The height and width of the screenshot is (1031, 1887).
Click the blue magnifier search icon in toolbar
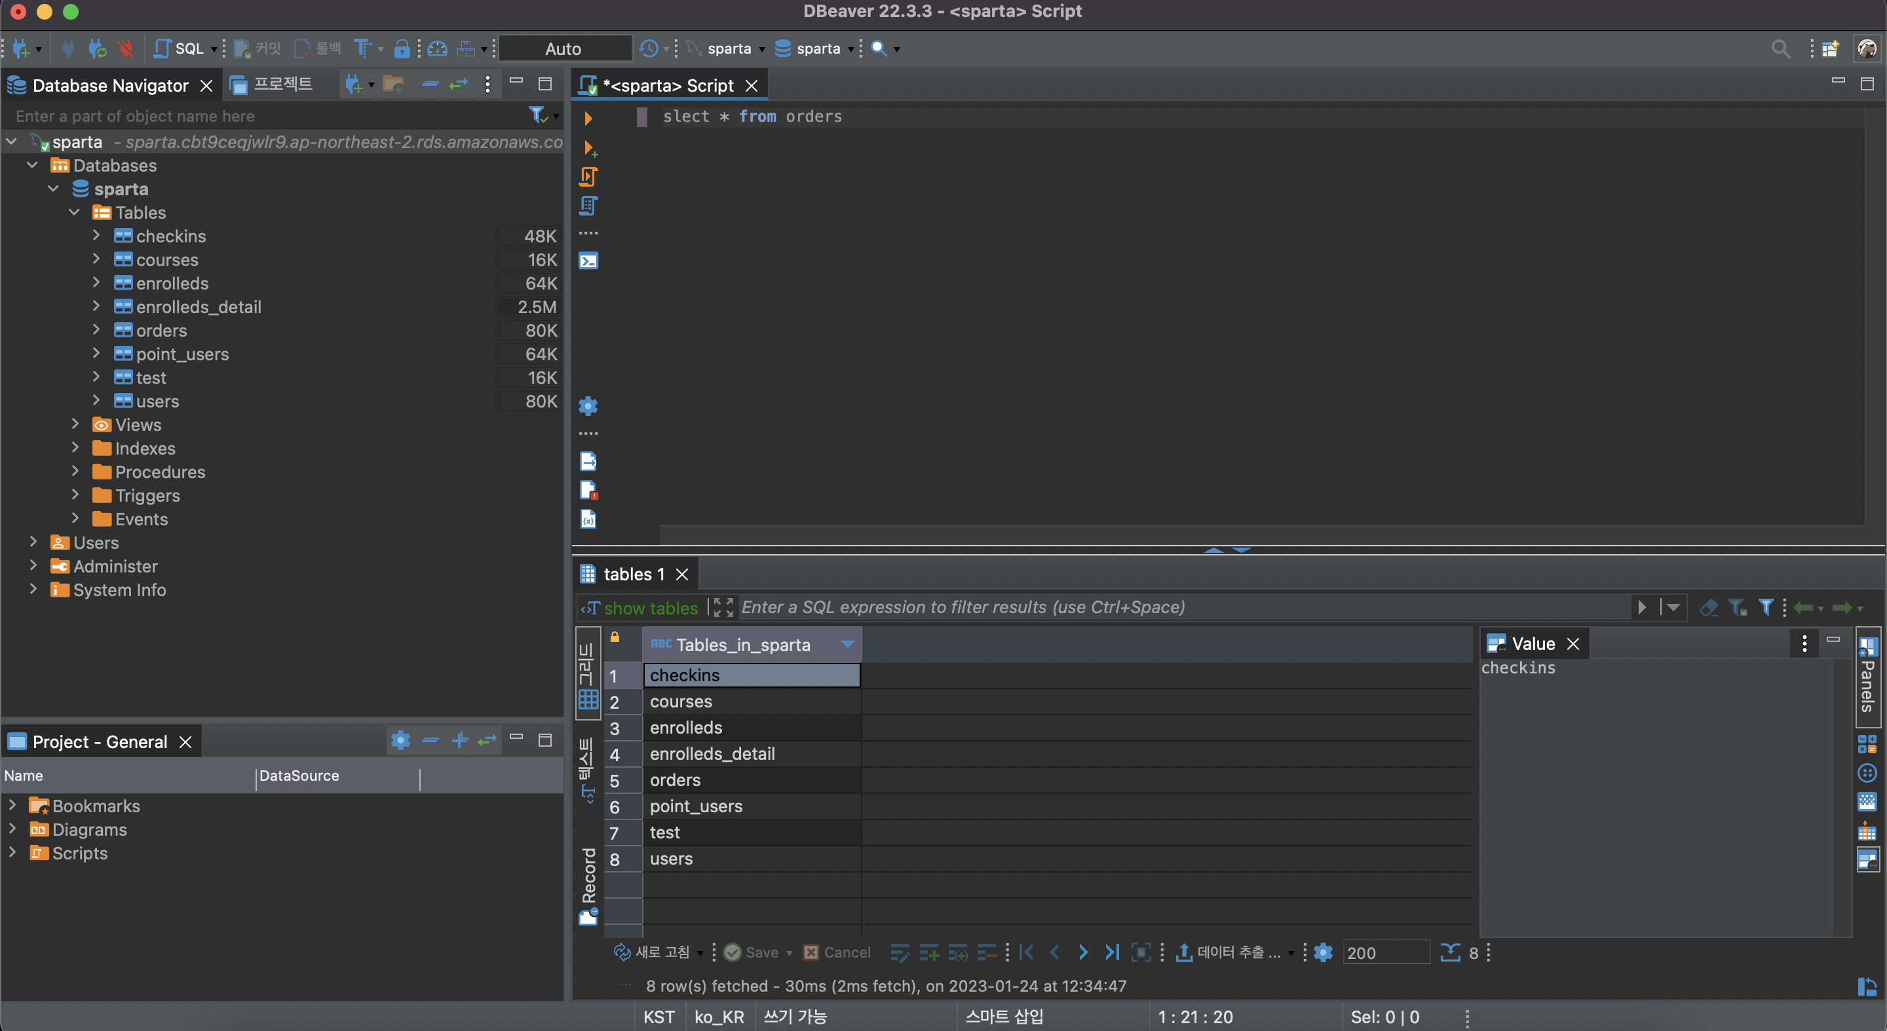click(x=879, y=48)
